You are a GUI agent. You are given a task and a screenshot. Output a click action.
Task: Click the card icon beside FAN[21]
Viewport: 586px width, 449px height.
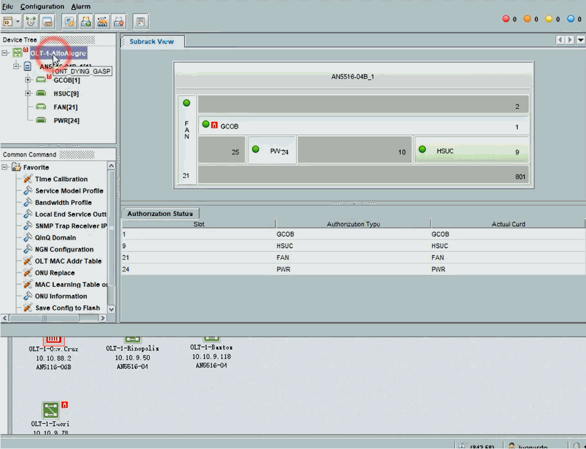point(41,107)
